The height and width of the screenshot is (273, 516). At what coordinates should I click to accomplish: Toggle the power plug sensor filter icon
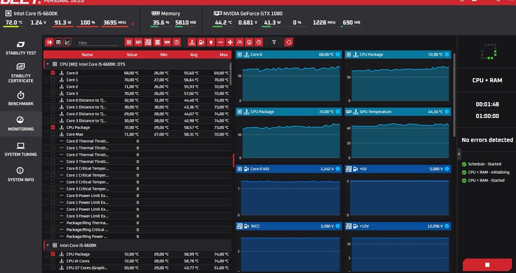[211, 42]
